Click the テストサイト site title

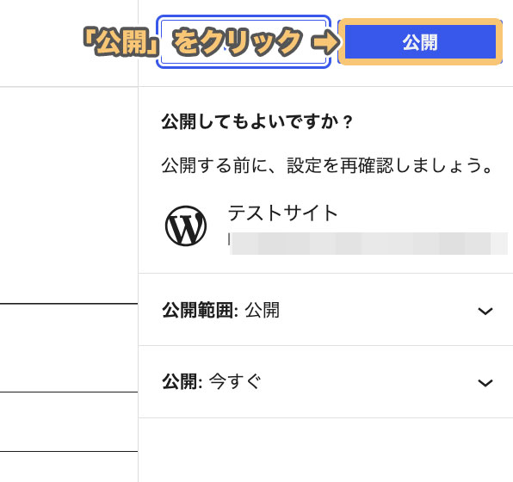282,213
